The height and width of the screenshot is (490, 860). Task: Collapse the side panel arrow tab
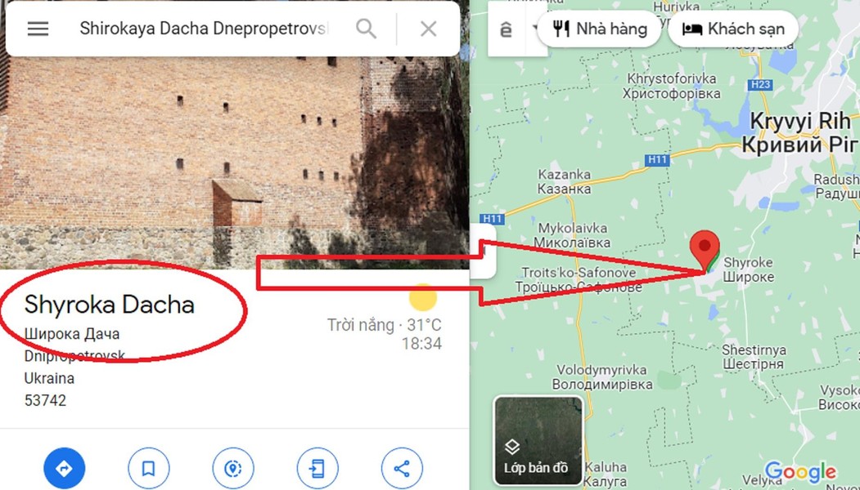tap(484, 252)
